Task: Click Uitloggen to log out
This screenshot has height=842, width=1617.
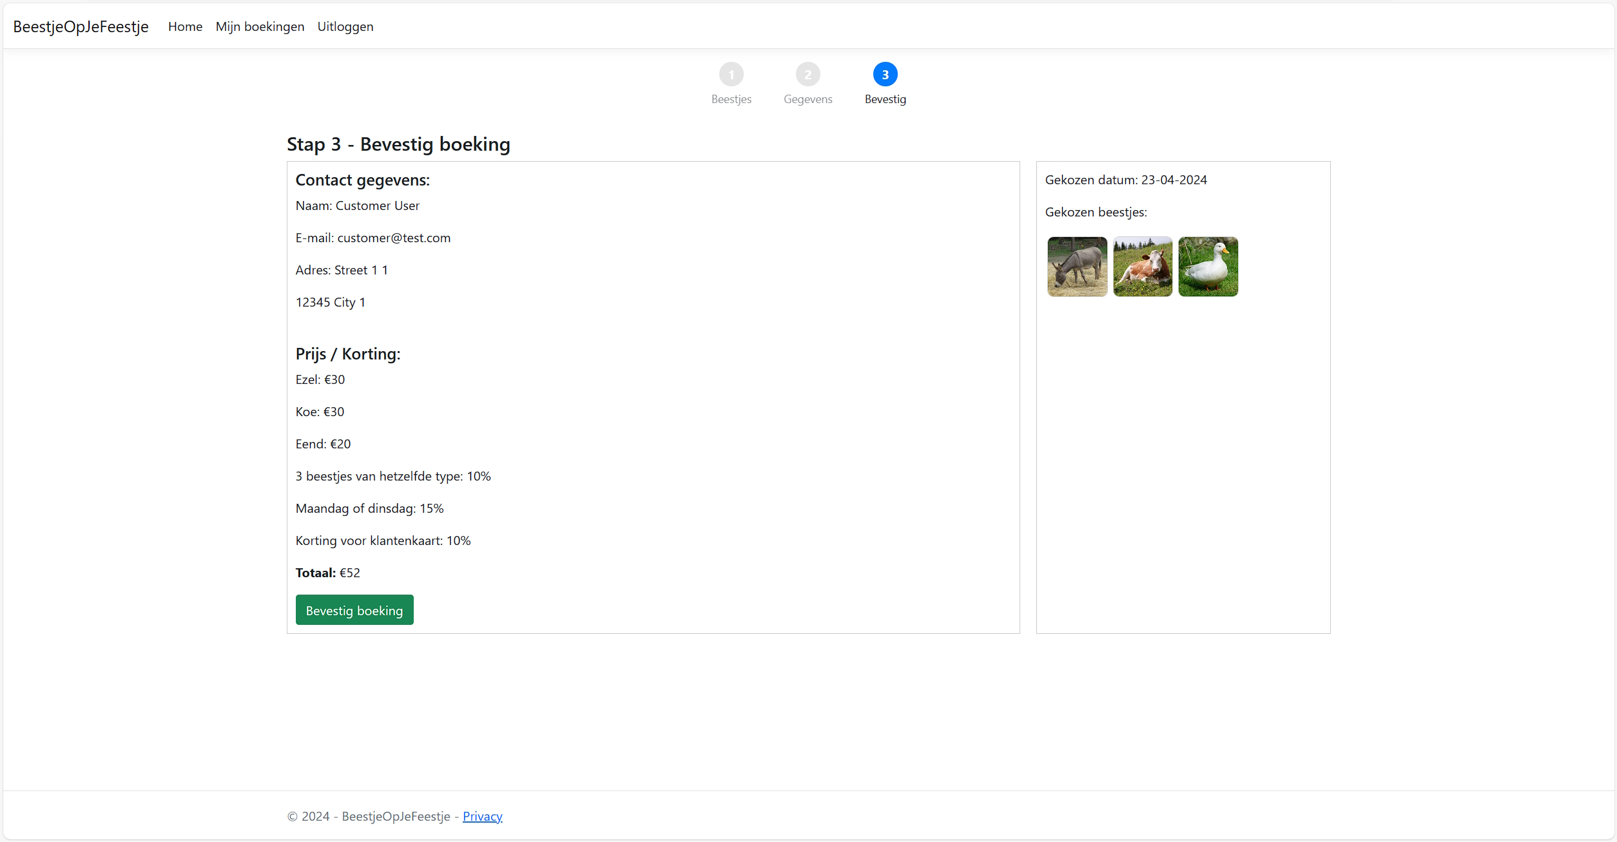Action: click(x=345, y=26)
